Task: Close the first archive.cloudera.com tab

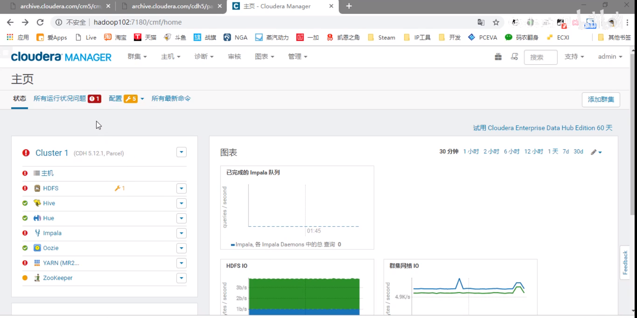Action: 108,6
